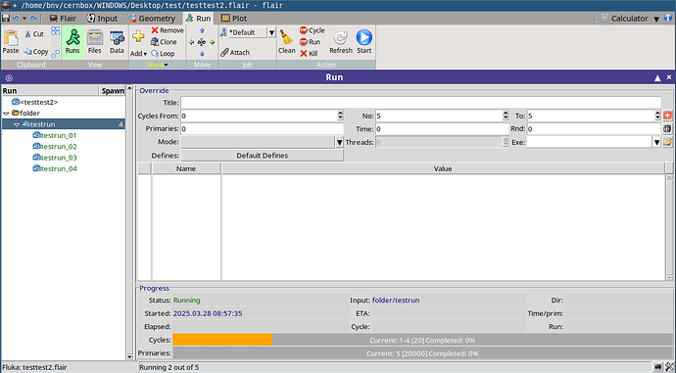This screenshot has height=373, width=676.
Task: Collapse the folder tree node
Action: click(6, 114)
